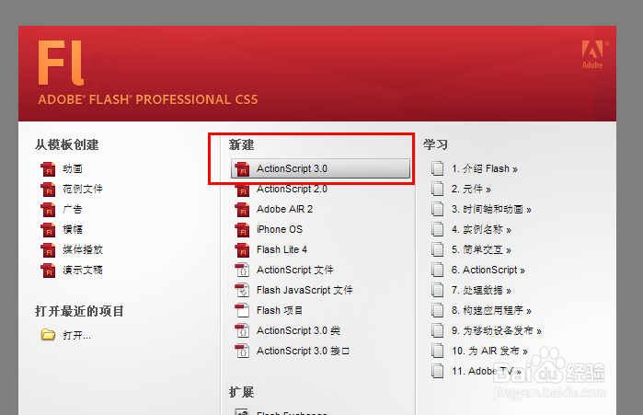
Task: Open tutorial 7. 处理数据 »
Action: pyautogui.click(x=481, y=291)
